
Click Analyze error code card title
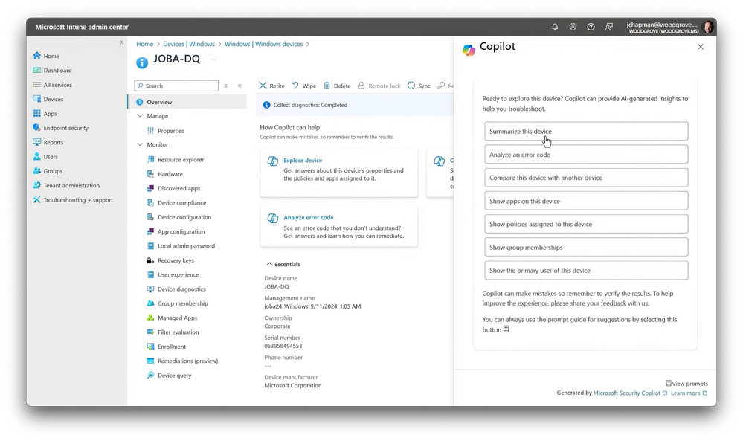309,217
